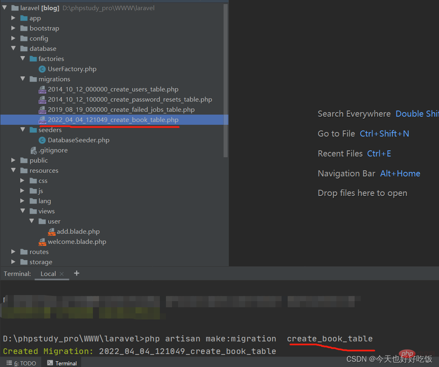Select 2019_08_19_000000_create_failed_jobs_table.php file
The width and height of the screenshot is (439, 367).
tap(121, 110)
